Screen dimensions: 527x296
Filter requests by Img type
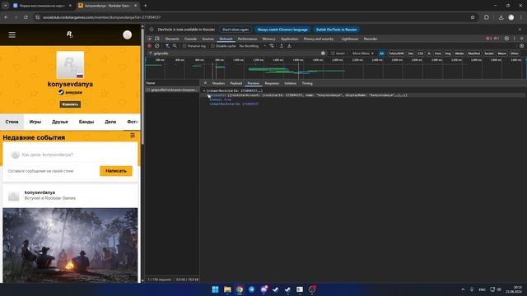[448, 53]
